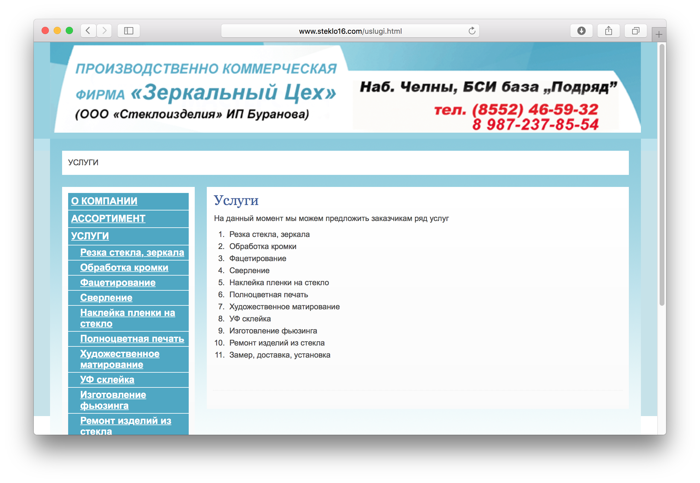Open the Share menu icon
This screenshot has height=483, width=700.
pyautogui.click(x=609, y=30)
